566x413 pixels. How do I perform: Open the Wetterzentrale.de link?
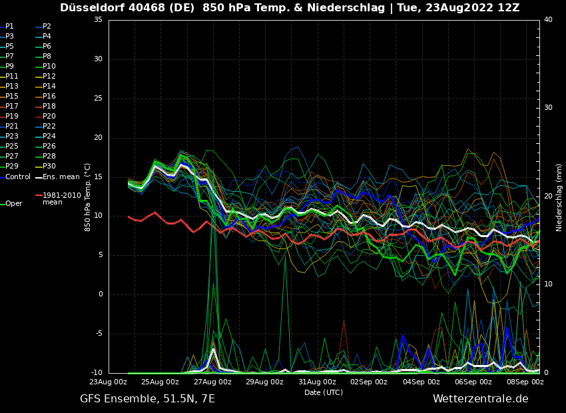[480, 399]
